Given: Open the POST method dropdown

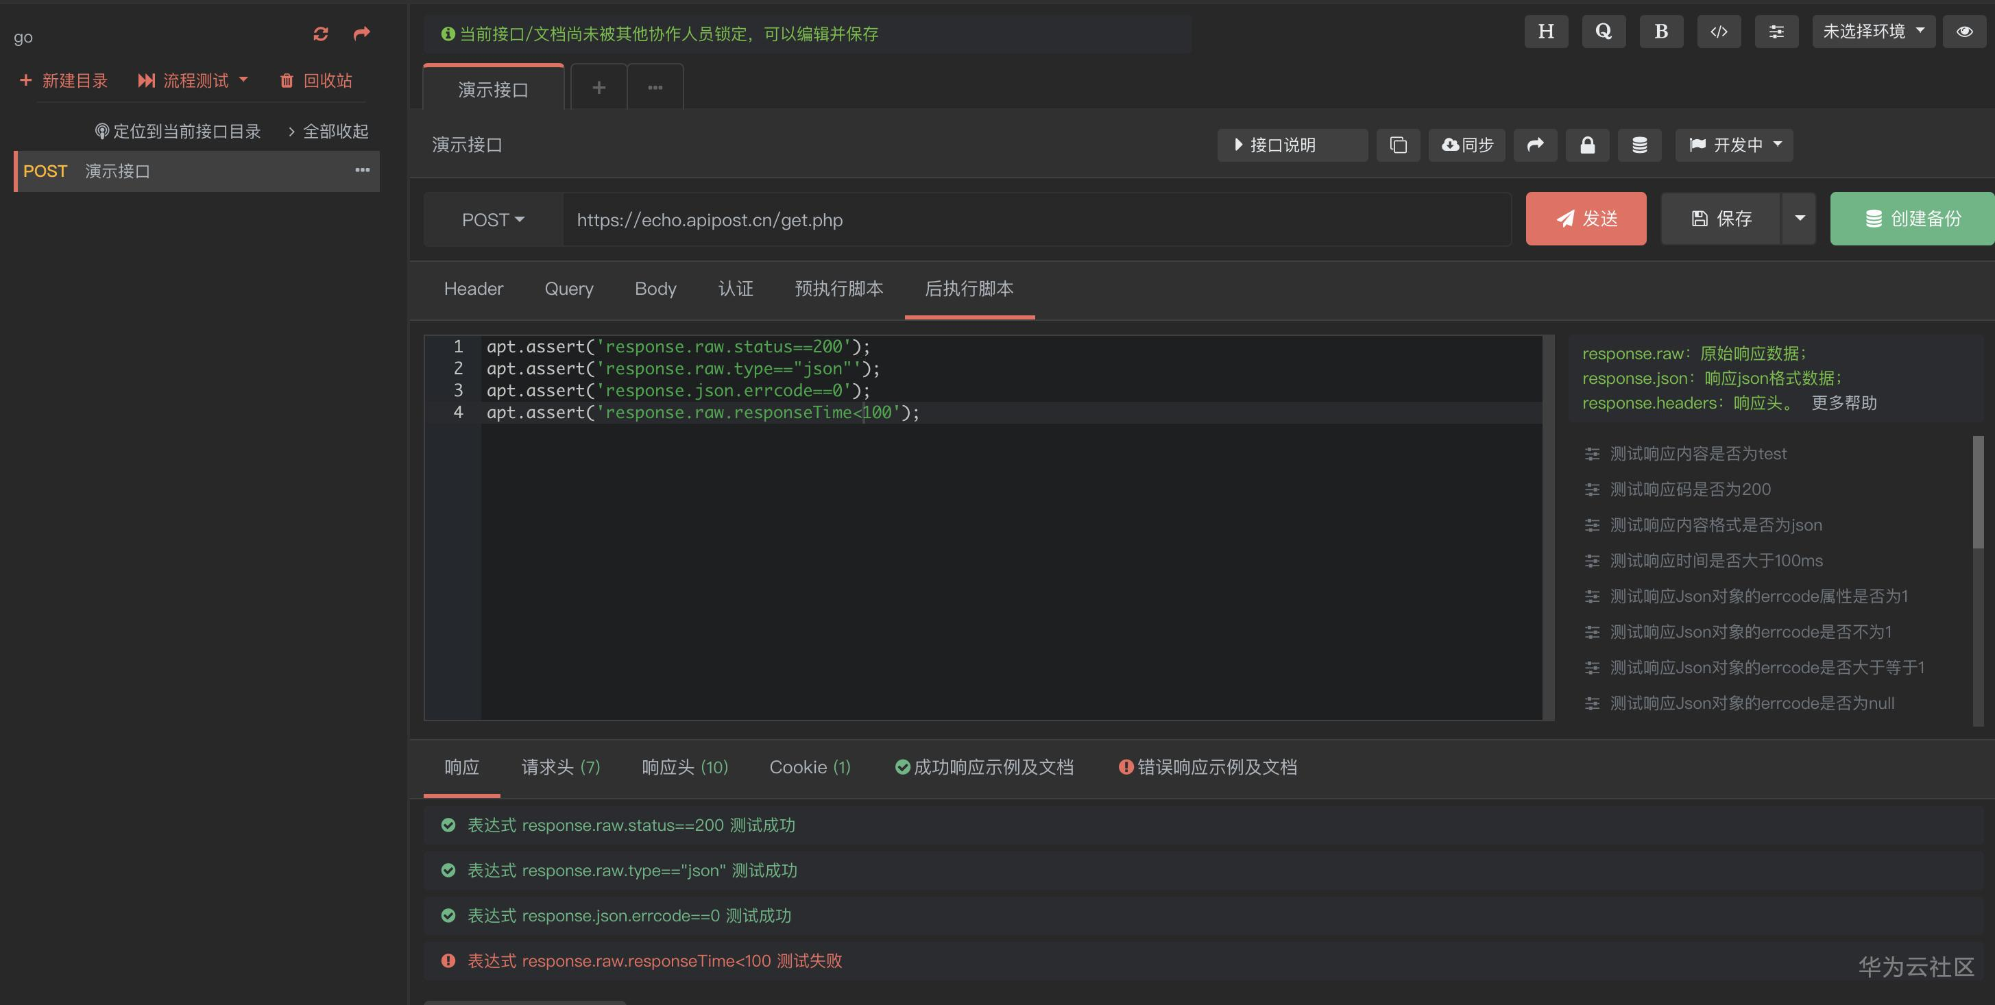Looking at the screenshot, I should [x=492, y=220].
